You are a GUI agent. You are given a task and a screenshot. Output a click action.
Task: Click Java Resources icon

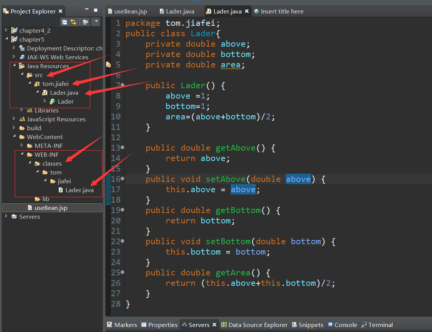click(22, 66)
